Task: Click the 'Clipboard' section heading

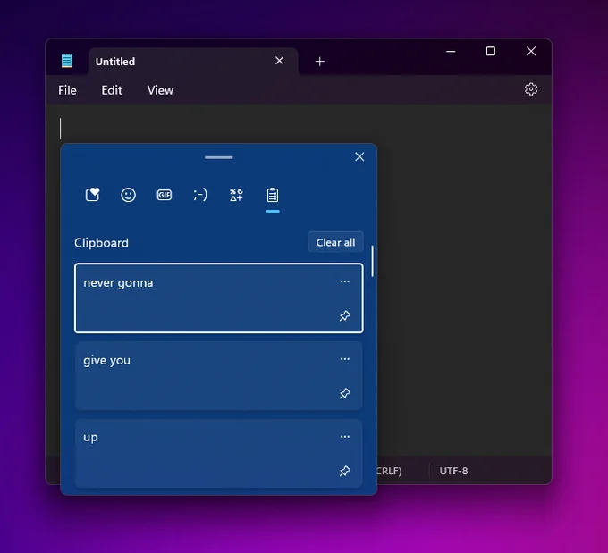Action: 101,243
